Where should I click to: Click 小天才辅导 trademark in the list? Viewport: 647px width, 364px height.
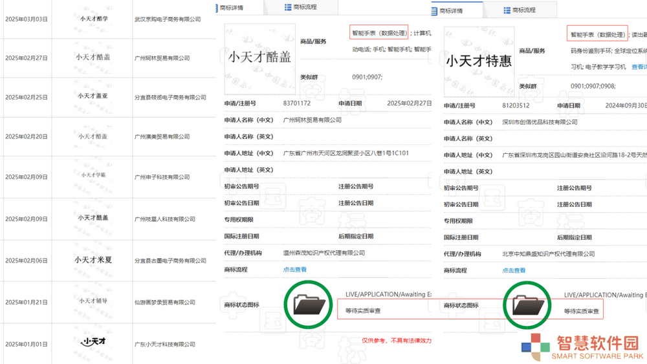(x=93, y=301)
